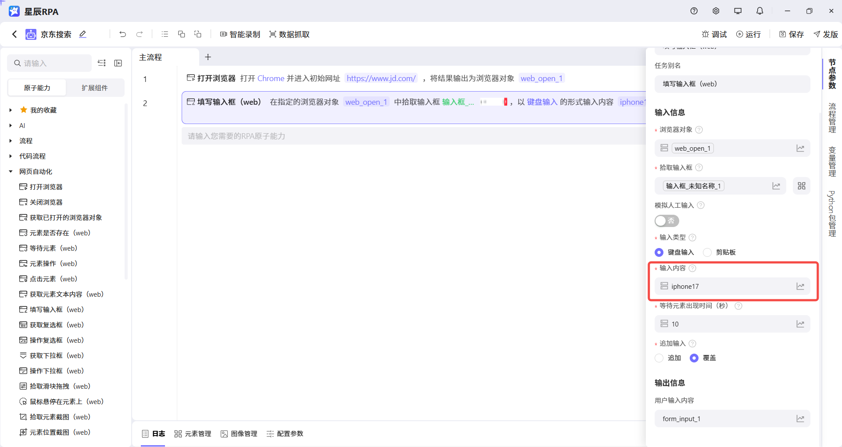
Task: Save the project via 保存 icon
Action: 791,34
